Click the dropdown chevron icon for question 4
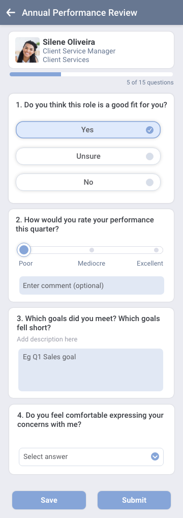Image resolution: width=183 pixels, height=518 pixels. (155, 457)
